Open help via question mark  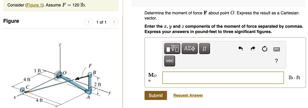pyautogui.click(x=276, y=61)
